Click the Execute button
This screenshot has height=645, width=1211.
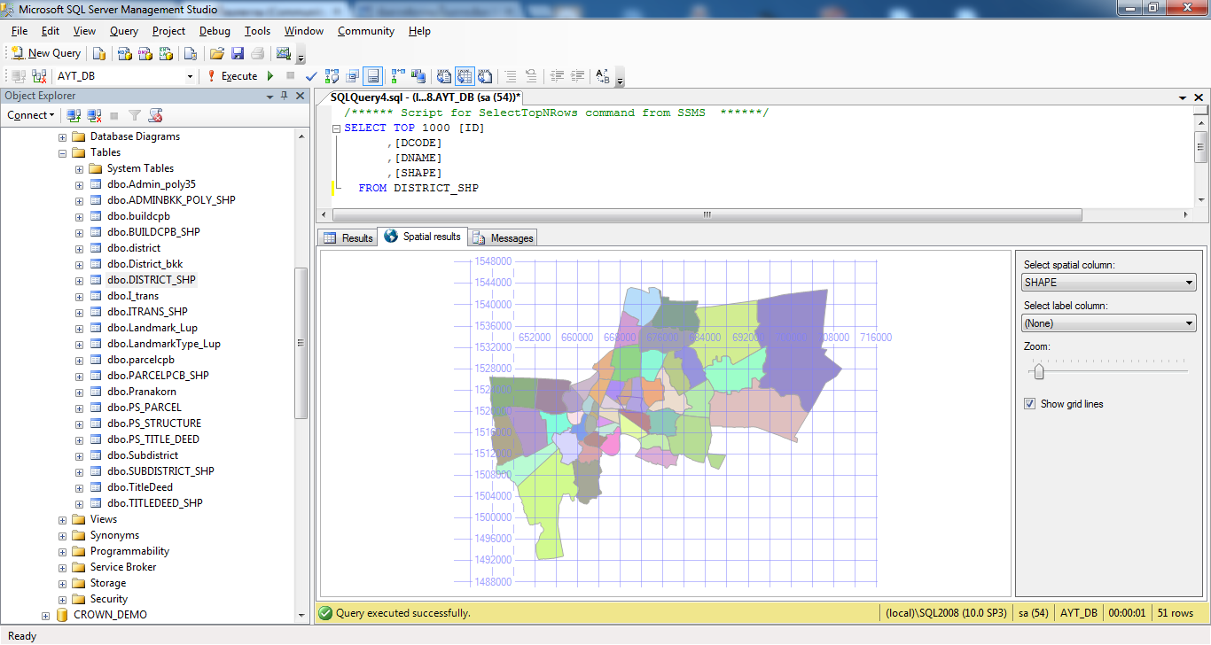click(x=232, y=76)
